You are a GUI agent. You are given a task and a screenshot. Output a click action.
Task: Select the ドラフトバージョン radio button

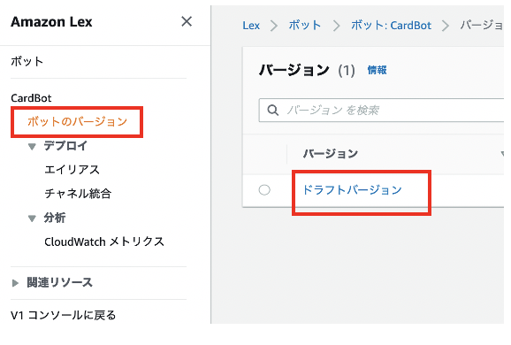coord(264,190)
